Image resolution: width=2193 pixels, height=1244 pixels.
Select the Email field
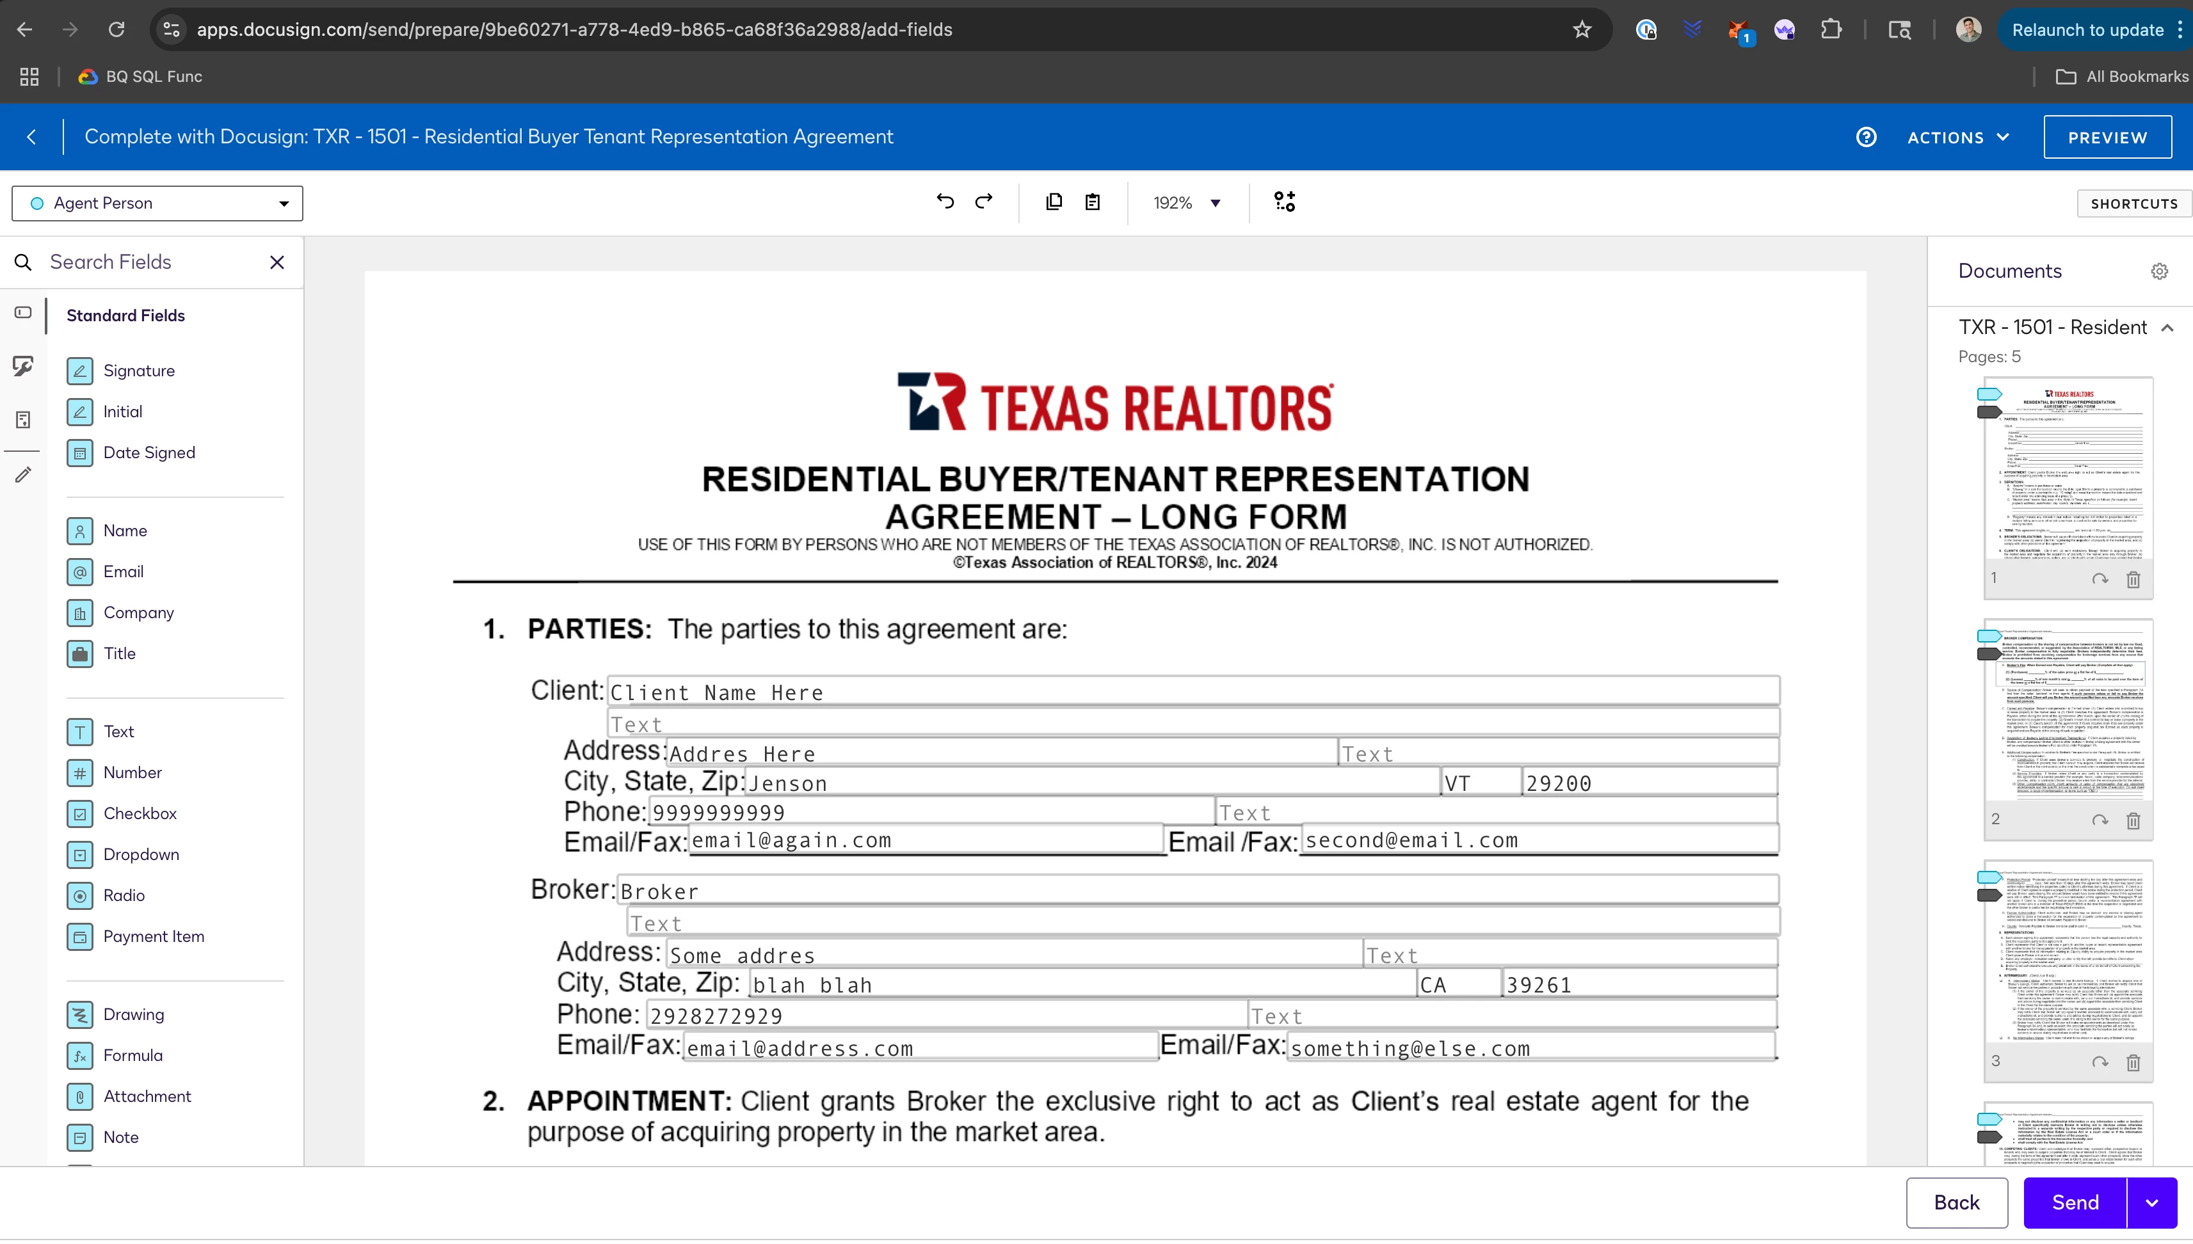[106, 571]
